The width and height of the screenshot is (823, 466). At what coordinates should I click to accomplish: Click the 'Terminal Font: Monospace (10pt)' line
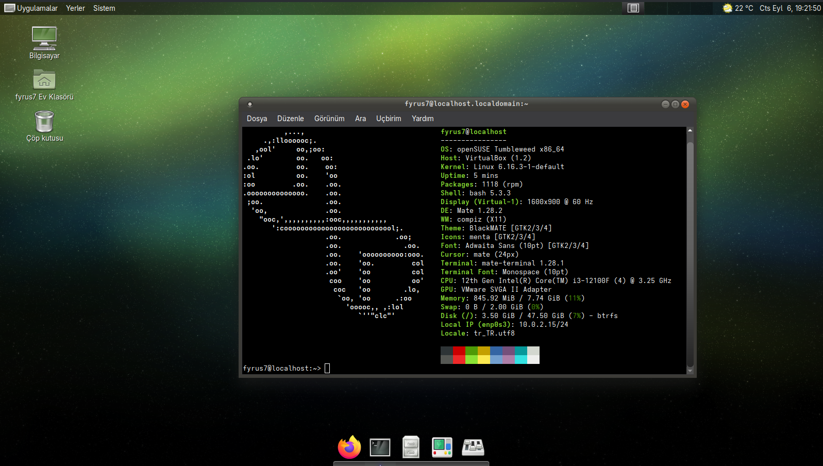click(505, 272)
